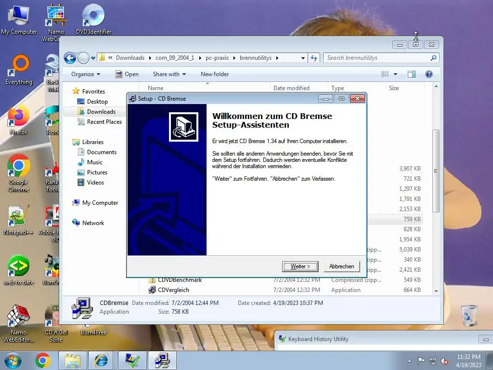The height and width of the screenshot is (370, 493).
Task: Open web to date desktop shortcut
Action: coord(19,270)
